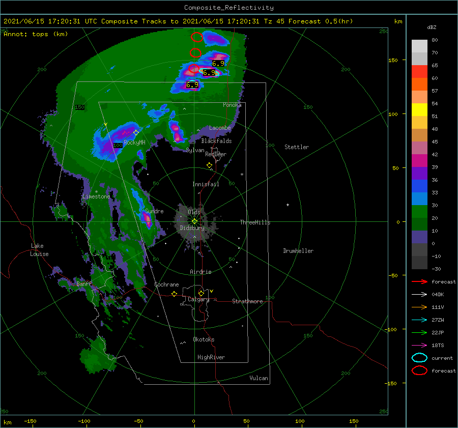The image size is (458, 428).
Task: Select the green 22JP arrow legend icon
Action: (x=419, y=332)
